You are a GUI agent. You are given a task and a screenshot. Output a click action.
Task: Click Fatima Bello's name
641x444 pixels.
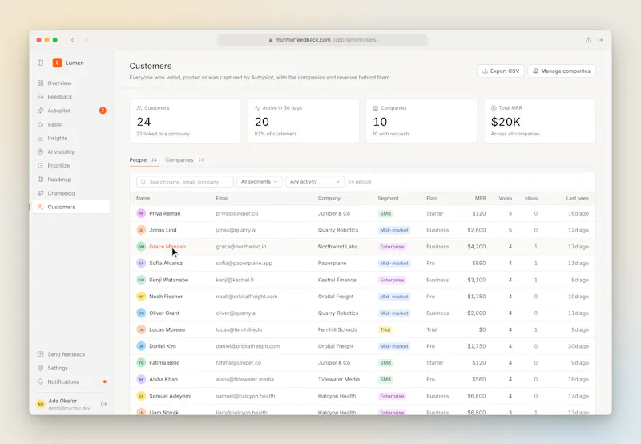pyautogui.click(x=164, y=362)
